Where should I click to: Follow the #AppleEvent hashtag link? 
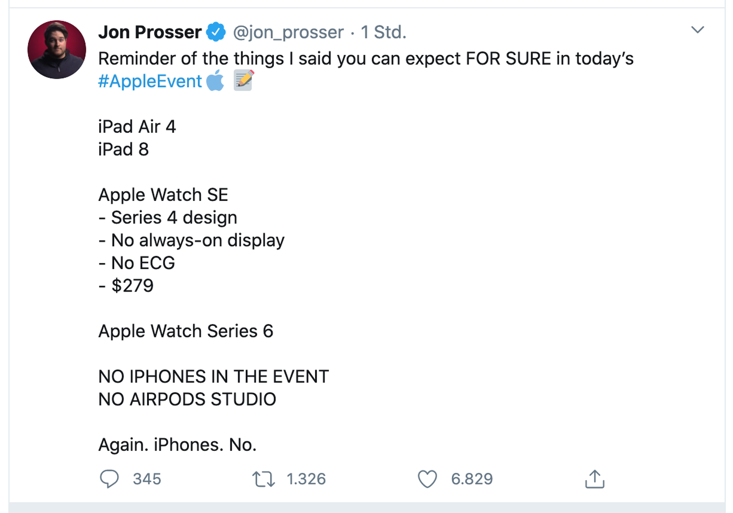click(150, 81)
